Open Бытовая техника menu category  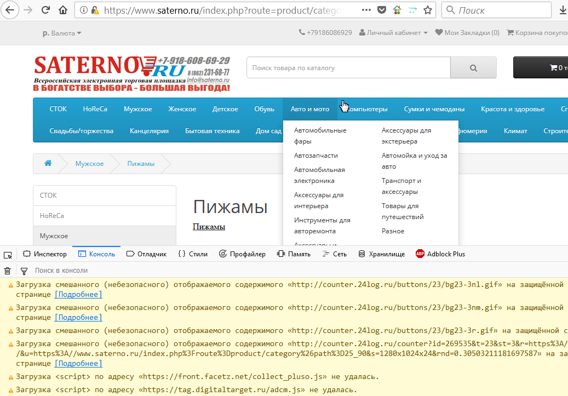[x=213, y=131]
